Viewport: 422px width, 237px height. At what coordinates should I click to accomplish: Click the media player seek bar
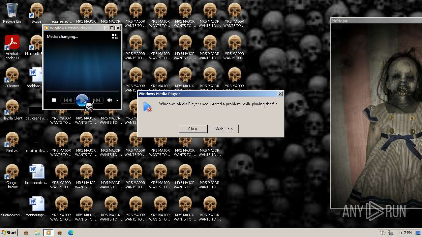[x=82, y=91]
